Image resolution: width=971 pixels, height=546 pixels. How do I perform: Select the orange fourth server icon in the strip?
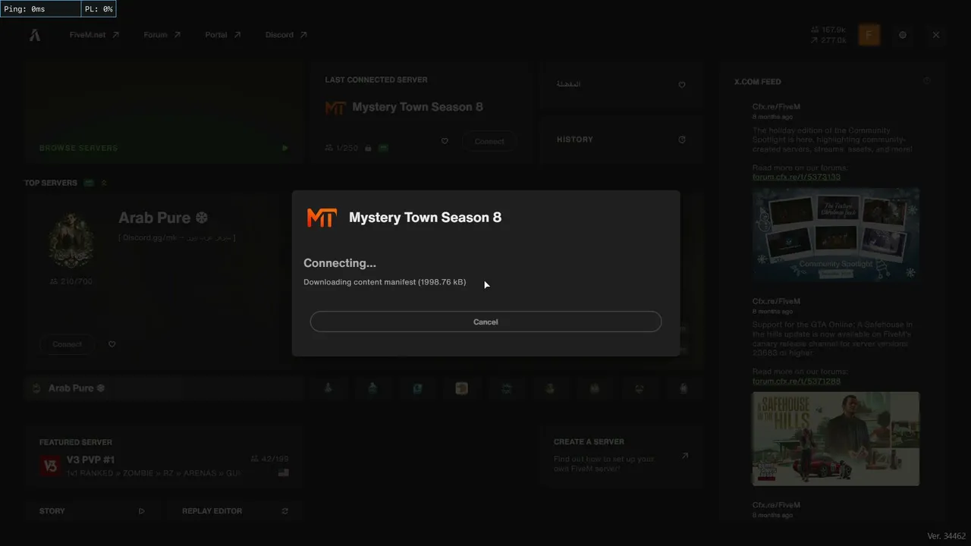pos(461,388)
